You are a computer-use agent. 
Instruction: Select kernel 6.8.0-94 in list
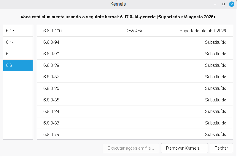135,42
